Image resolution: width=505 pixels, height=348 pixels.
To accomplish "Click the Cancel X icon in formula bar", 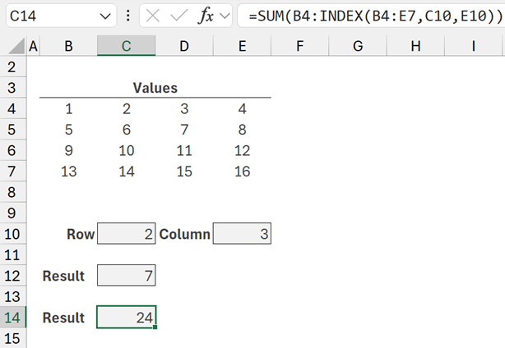I will pos(155,16).
